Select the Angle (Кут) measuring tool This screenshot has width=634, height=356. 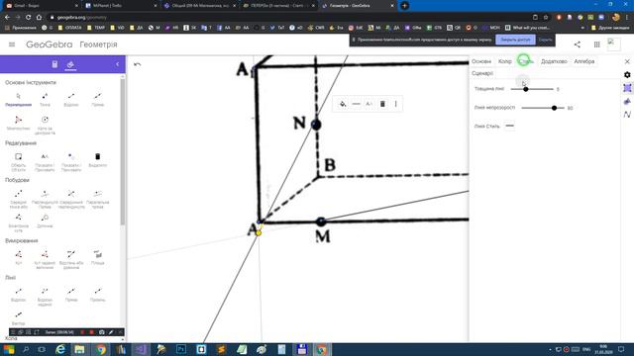tap(18, 257)
